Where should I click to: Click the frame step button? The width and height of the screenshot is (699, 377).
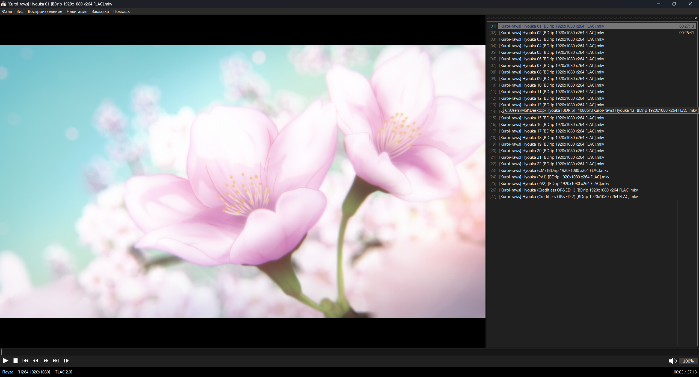click(x=66, y=361)
